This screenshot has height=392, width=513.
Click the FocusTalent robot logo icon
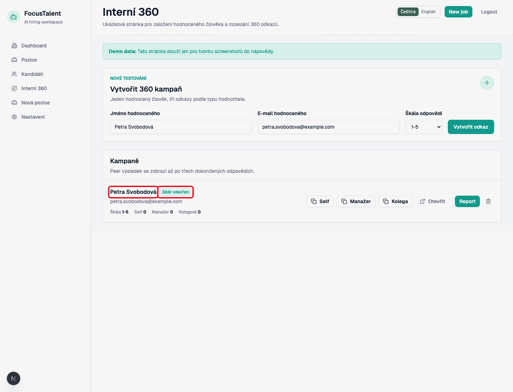(14, 17)
